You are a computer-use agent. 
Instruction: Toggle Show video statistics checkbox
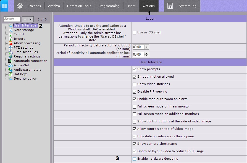click(135, 84)
